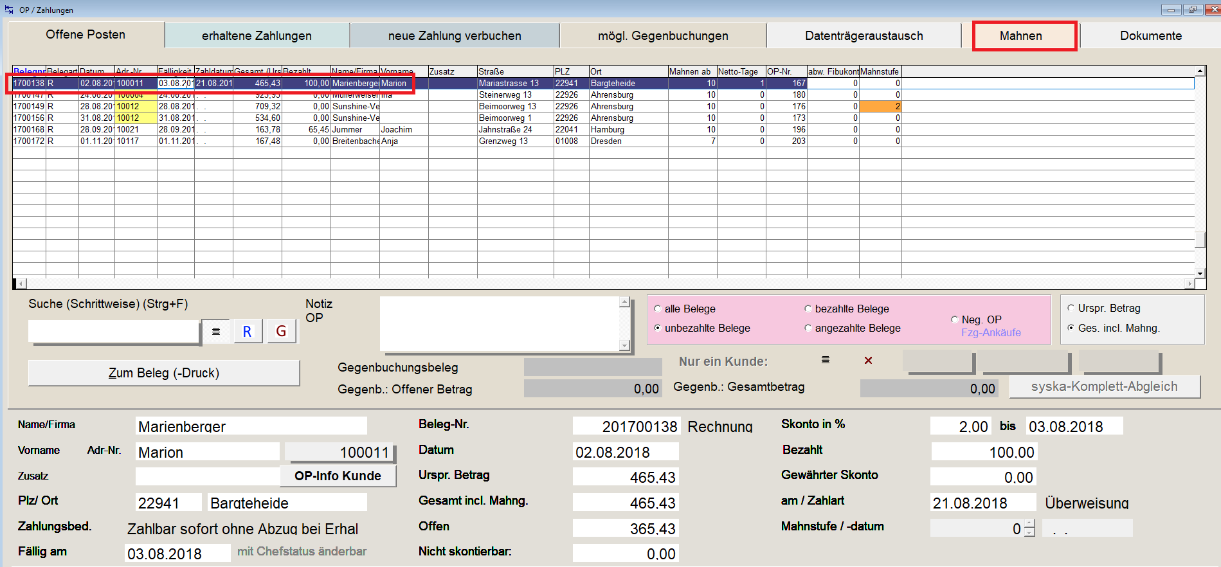Open the erhaltene Zahlungen tab
This screenshot has width=1221, height=567.
click(257, 36)
